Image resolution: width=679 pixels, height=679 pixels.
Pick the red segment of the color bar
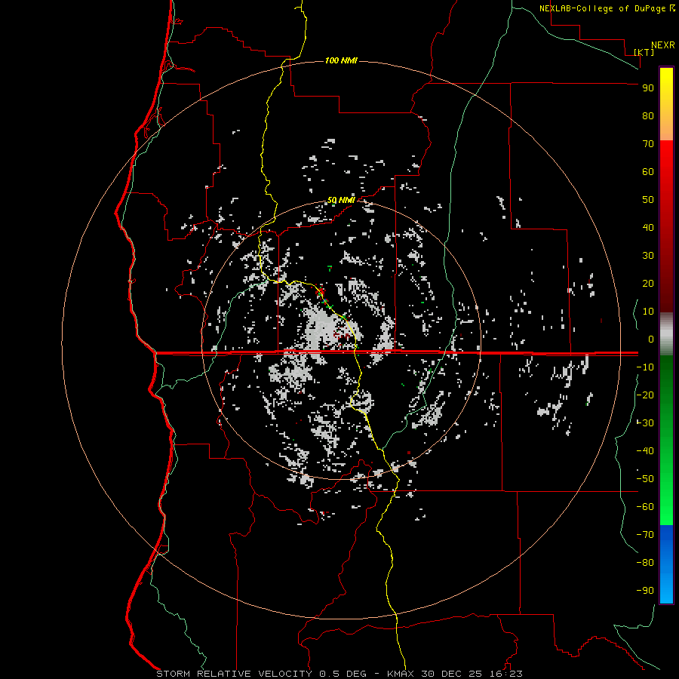pos(666,225)
